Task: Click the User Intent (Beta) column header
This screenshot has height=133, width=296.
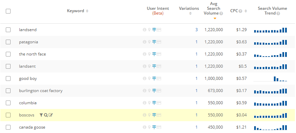Action: coord(158,11)
